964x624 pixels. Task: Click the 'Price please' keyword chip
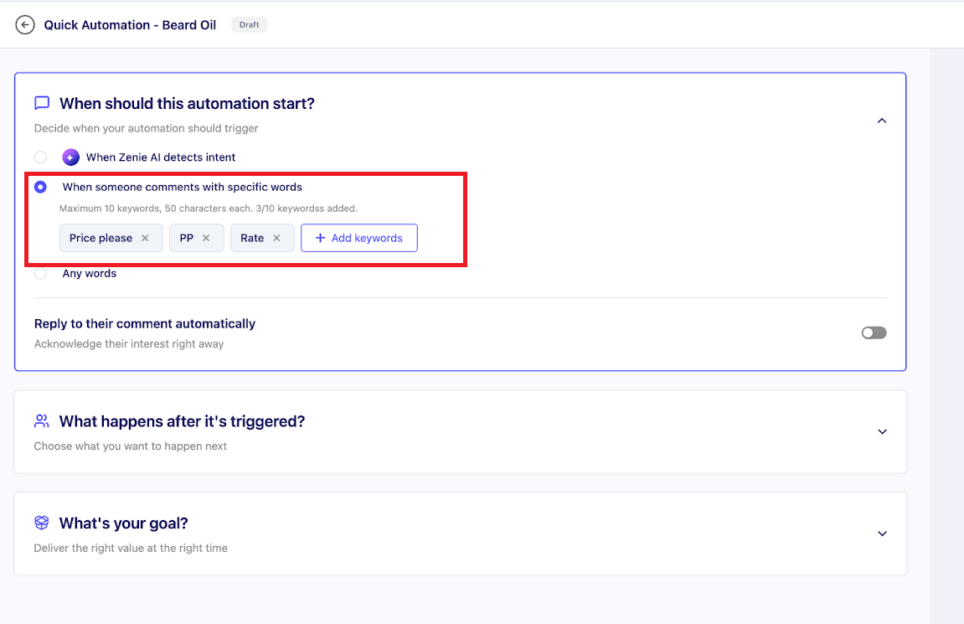101,238
